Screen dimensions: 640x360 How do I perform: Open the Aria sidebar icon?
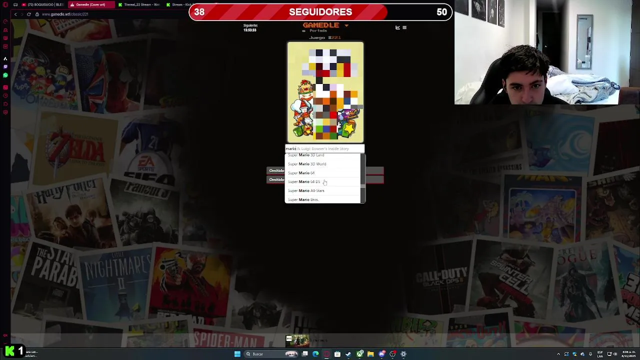pyautogui.click(x=5, y=58)
